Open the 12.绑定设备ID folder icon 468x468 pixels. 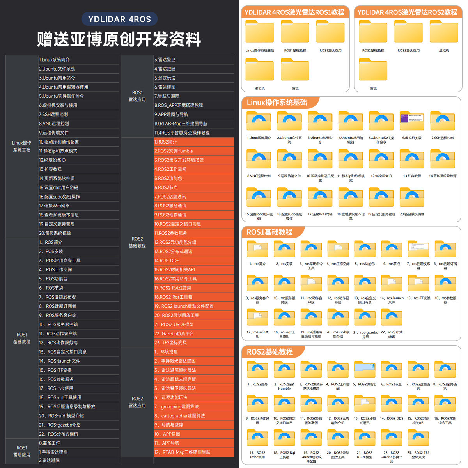tap(381, 159)
